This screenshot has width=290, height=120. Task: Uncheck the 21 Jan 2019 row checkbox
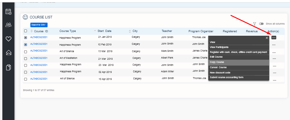click(26, 38)
